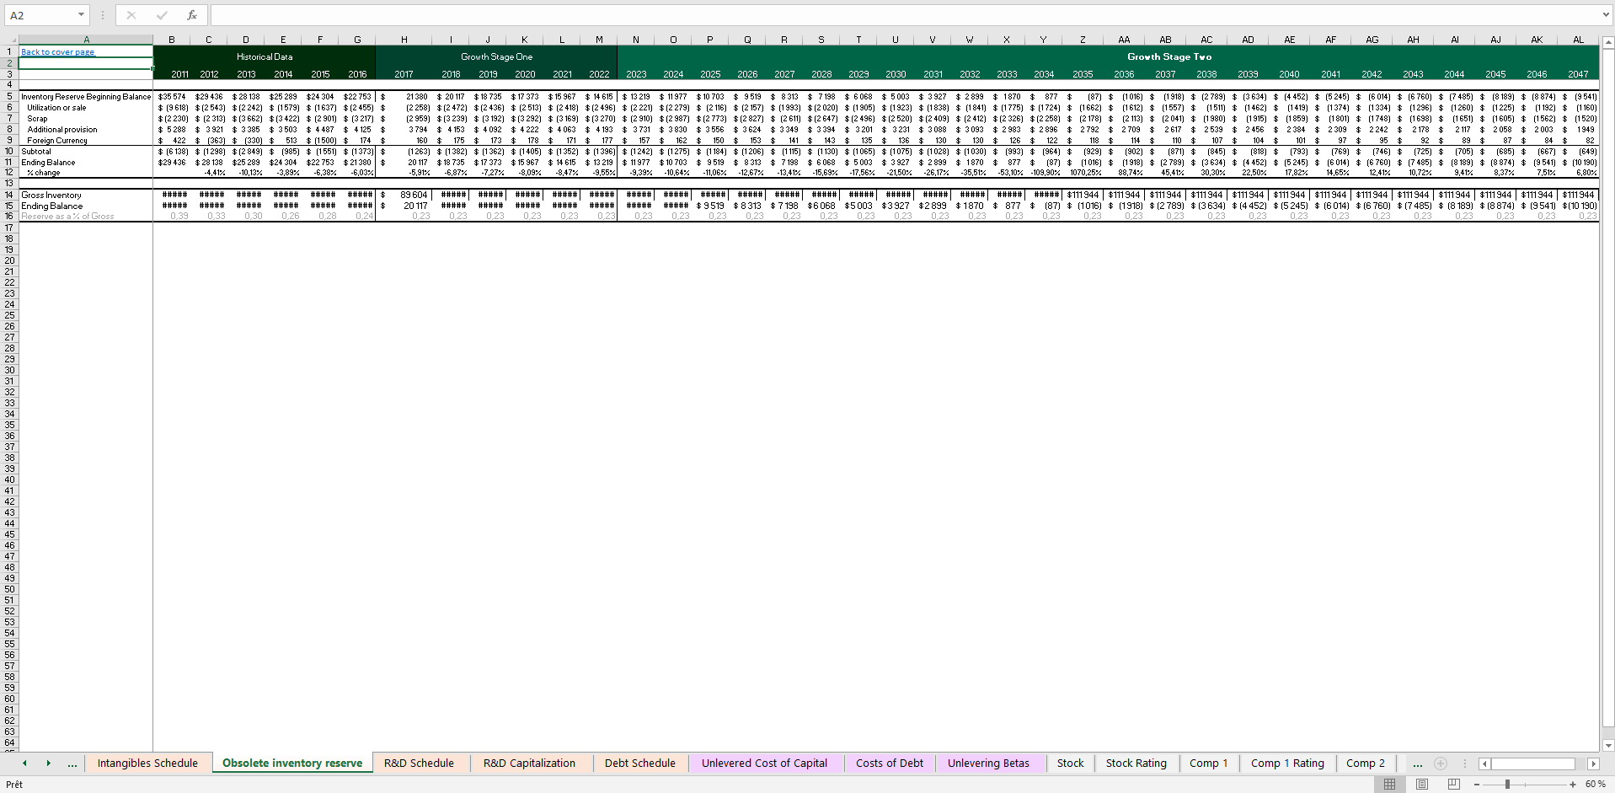
Task: Switch to Costs of Debt tab
Action: pyautogui.click(x=890, y=764)
